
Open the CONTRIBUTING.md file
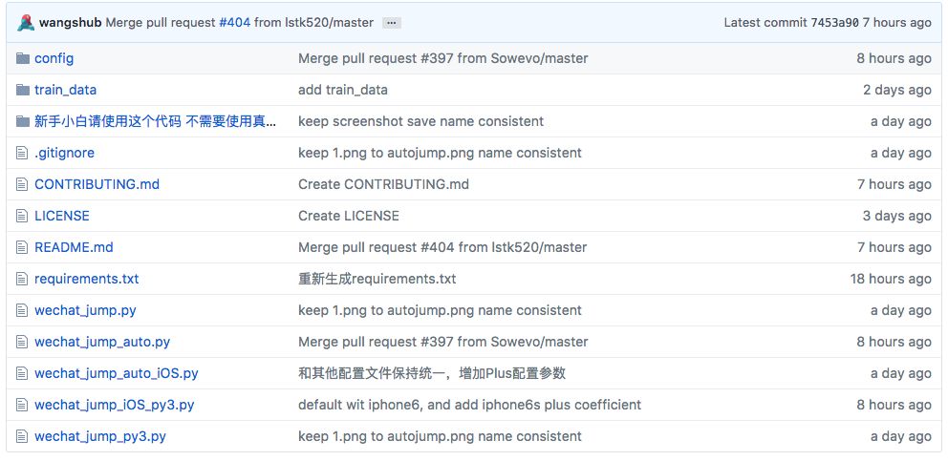97,184
